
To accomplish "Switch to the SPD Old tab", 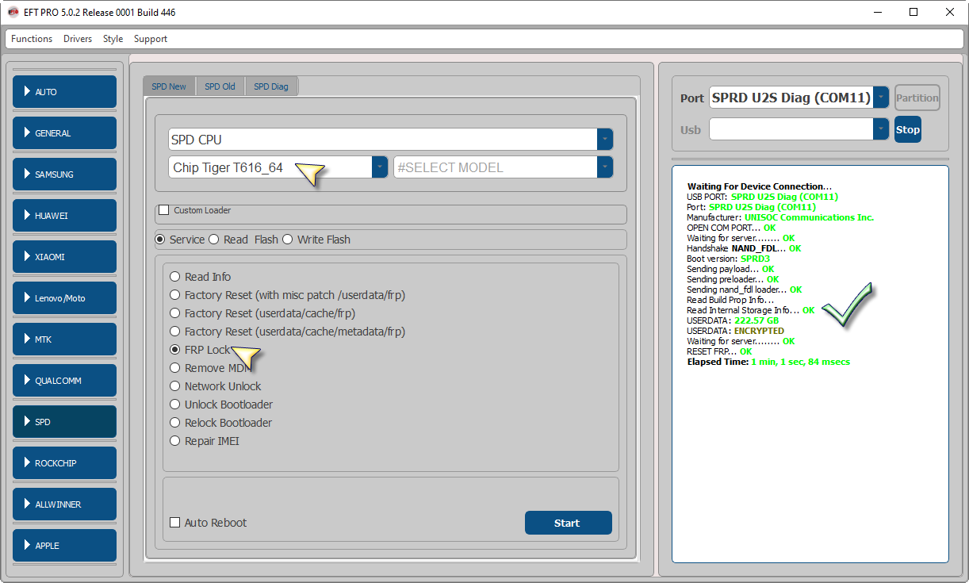I will point(220,86).
